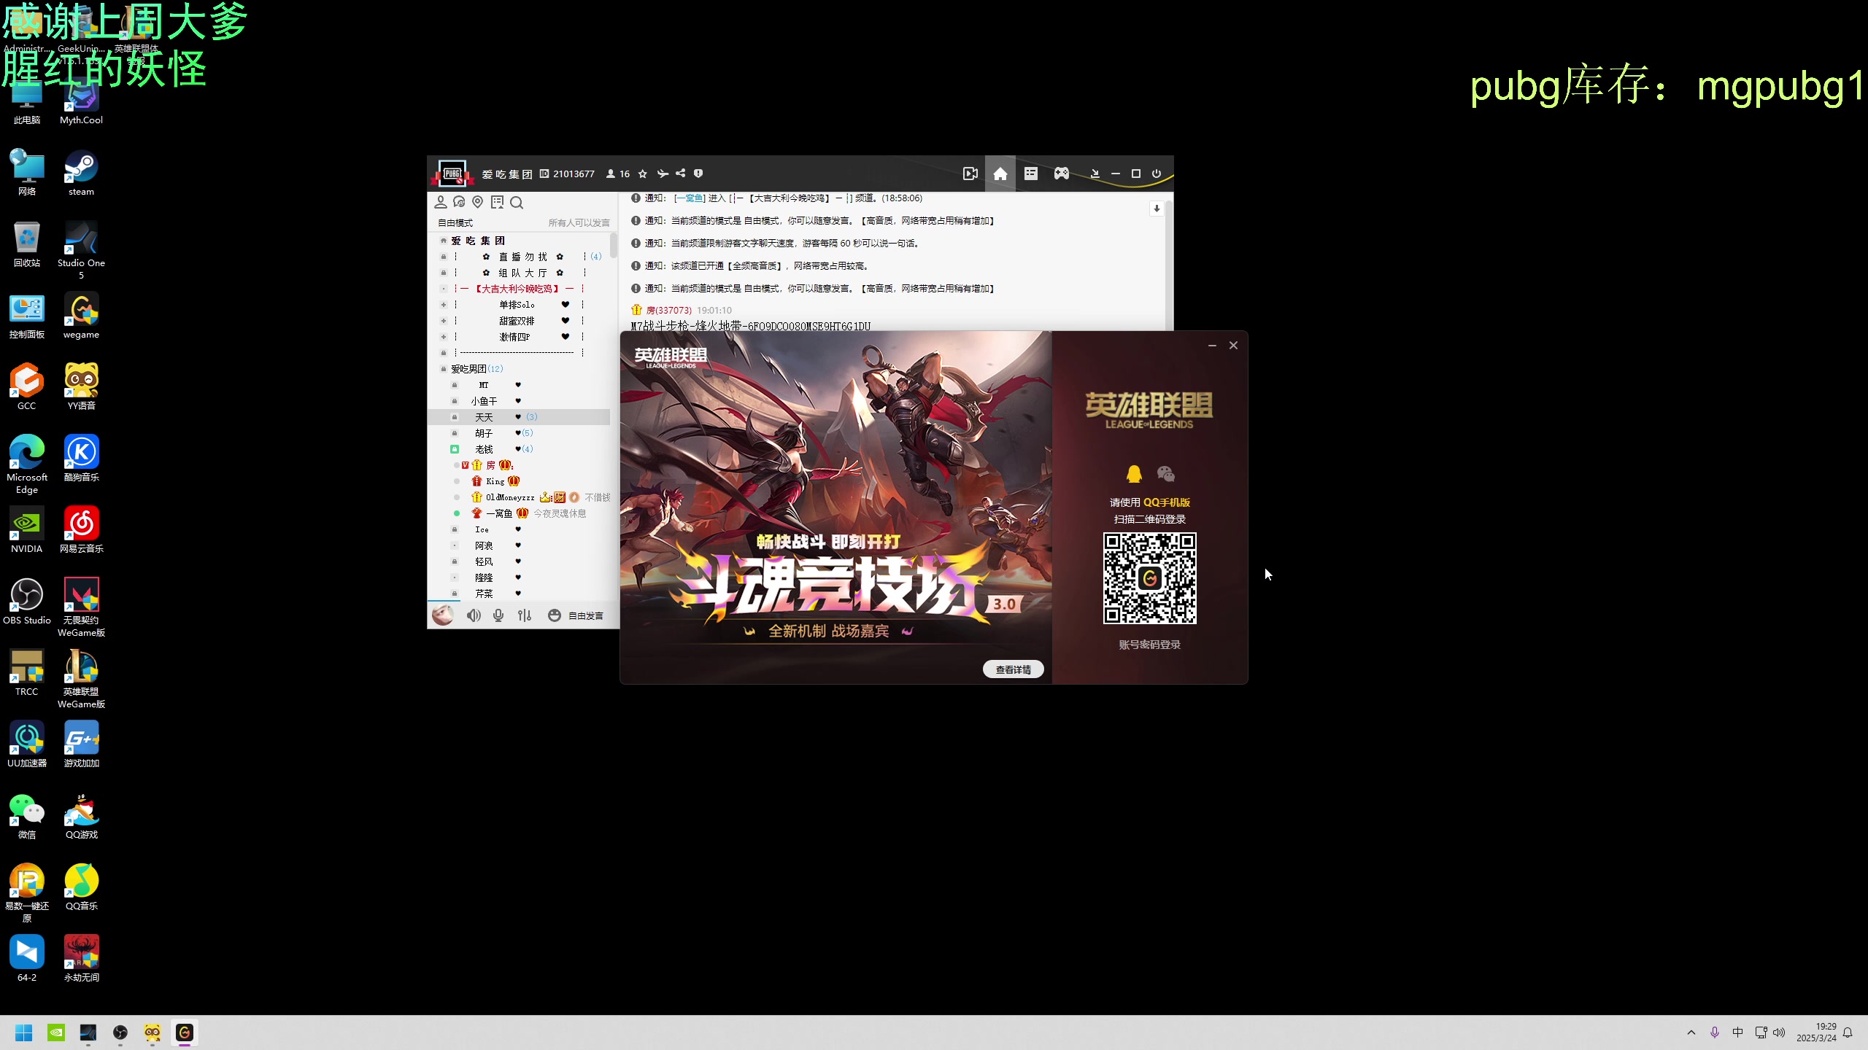Click the search icon in YY sidebar
This screenshot has height=1050, width=1868.
tap(517, 202)
